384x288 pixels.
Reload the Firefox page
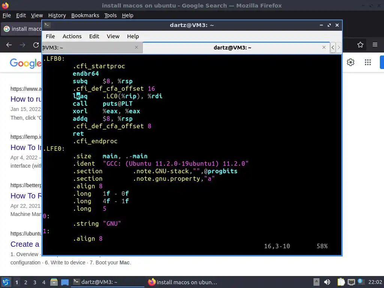tap(36, 45)
